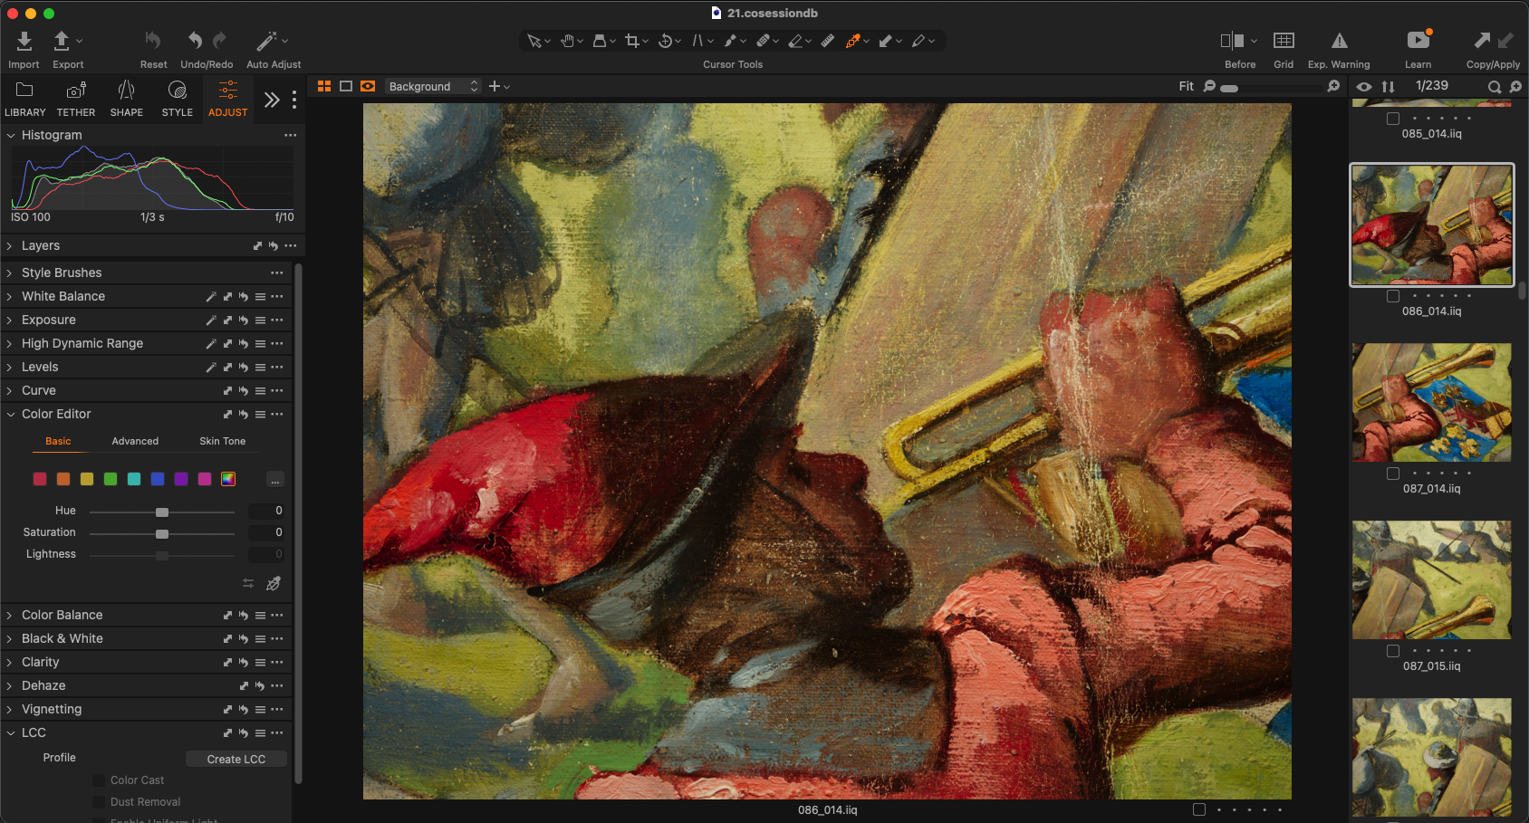Click the Hue slider handle
The width and height of the screenshot is (1529, 823).
coord(162,512)
